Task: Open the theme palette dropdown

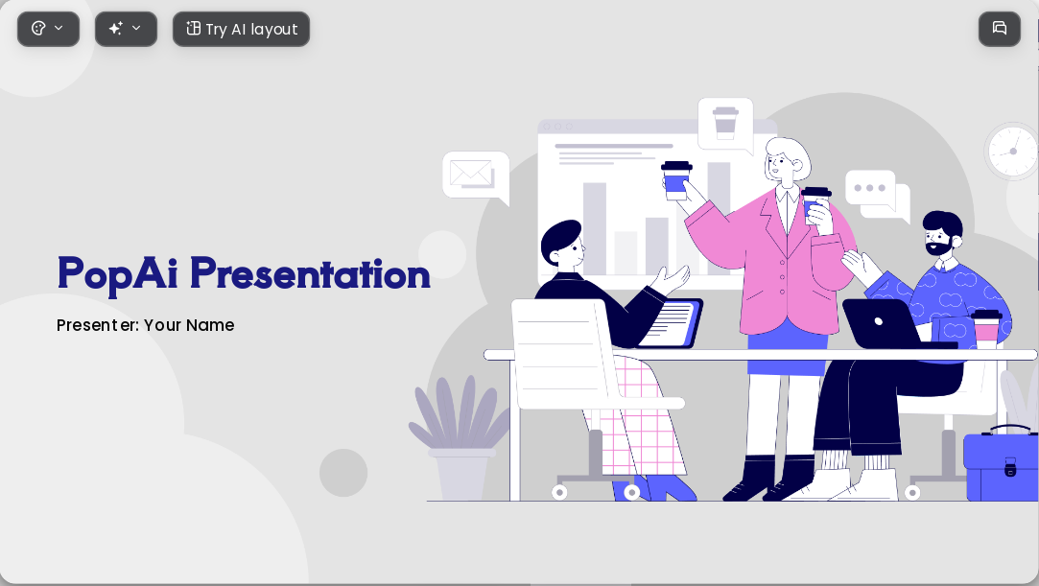Action: [x=48, y=29]
